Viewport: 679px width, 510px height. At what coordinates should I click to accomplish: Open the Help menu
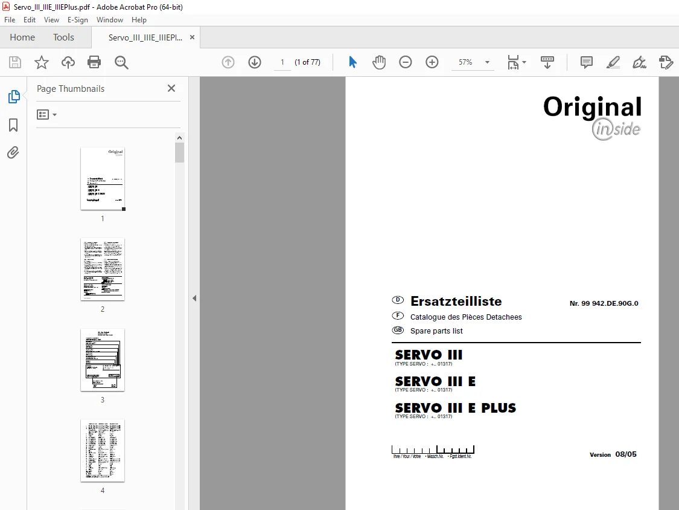pyautogui.click(x=139, y=20)
